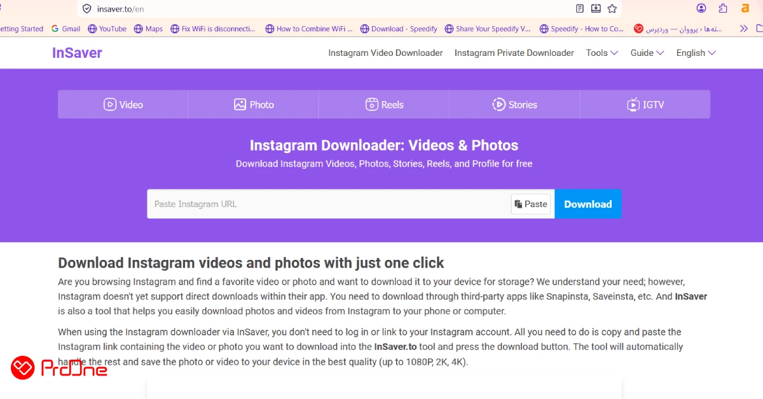Expand the Tools dropdown menu

click(601, 53)
